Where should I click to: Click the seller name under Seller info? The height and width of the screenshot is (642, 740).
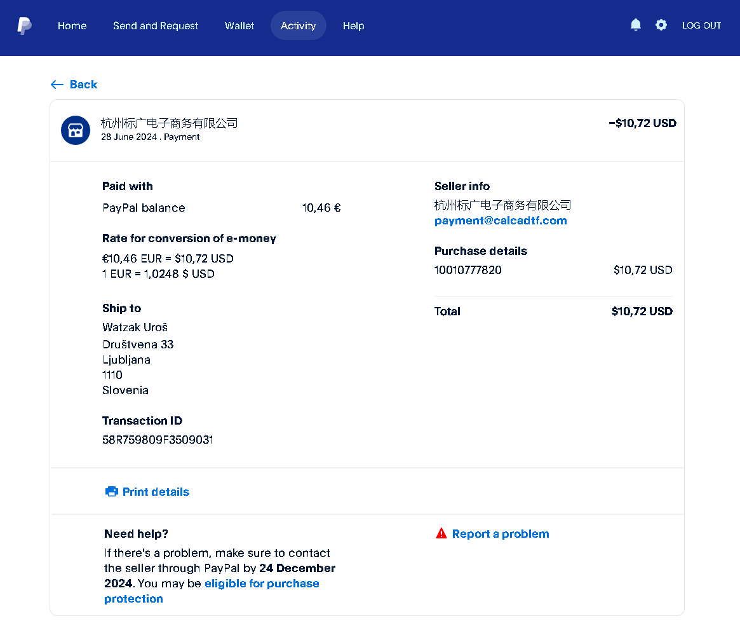pos(502,205)
